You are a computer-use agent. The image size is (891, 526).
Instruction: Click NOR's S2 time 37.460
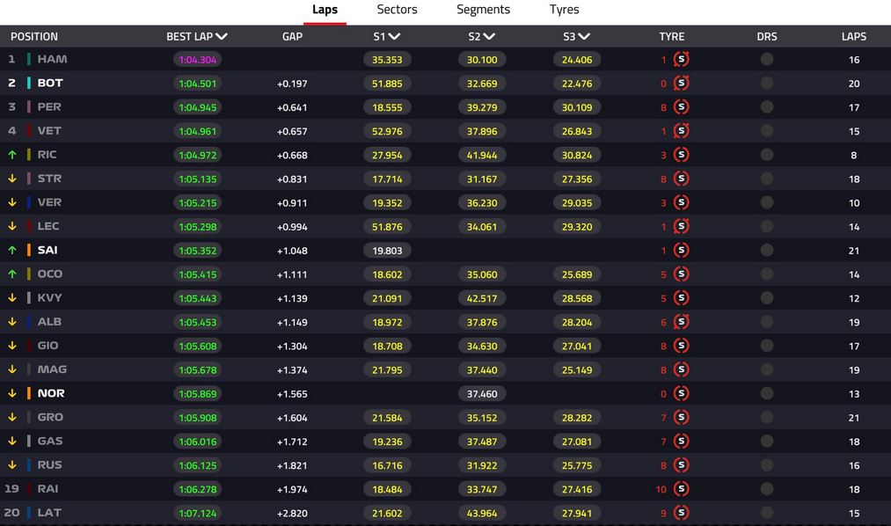[482, 394]
